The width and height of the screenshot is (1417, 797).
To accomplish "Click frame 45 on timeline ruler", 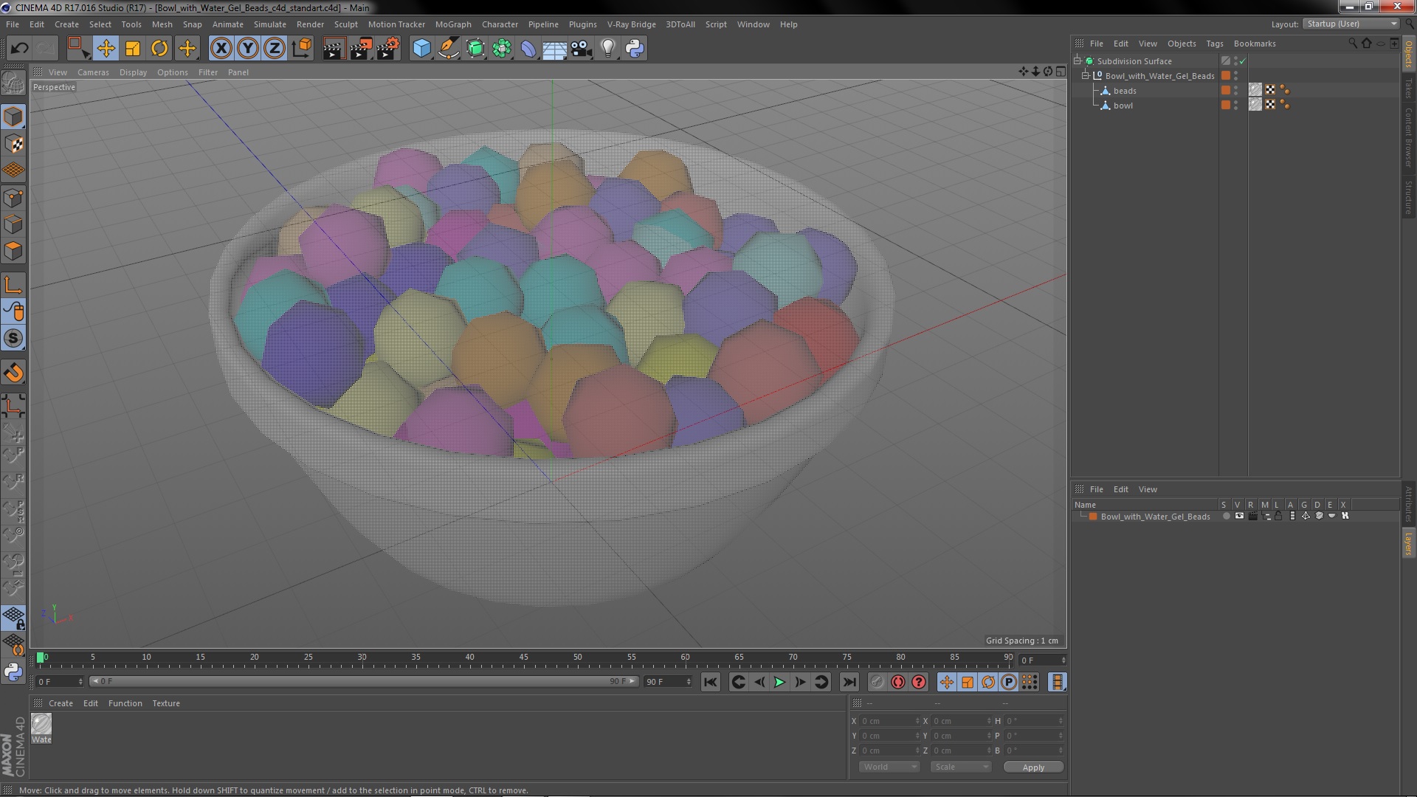I will [x=523, y=658].
